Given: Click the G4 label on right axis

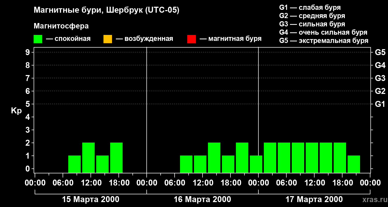Looking at the screenshot, I should click(x=380, y=65).
